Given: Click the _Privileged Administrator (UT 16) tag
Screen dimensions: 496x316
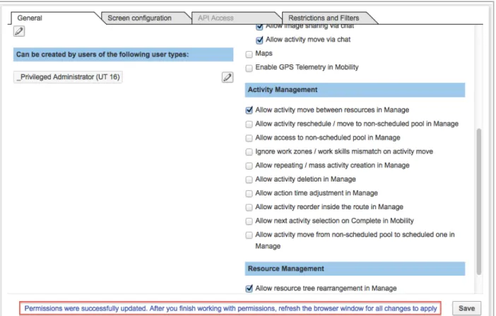Looking at the screenshot, I should (68, 77).
